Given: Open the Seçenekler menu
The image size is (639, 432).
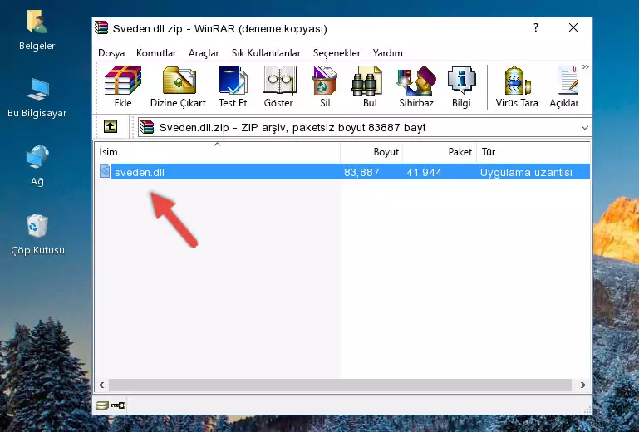Looking at the screenshot, I should tap(337, 53).
